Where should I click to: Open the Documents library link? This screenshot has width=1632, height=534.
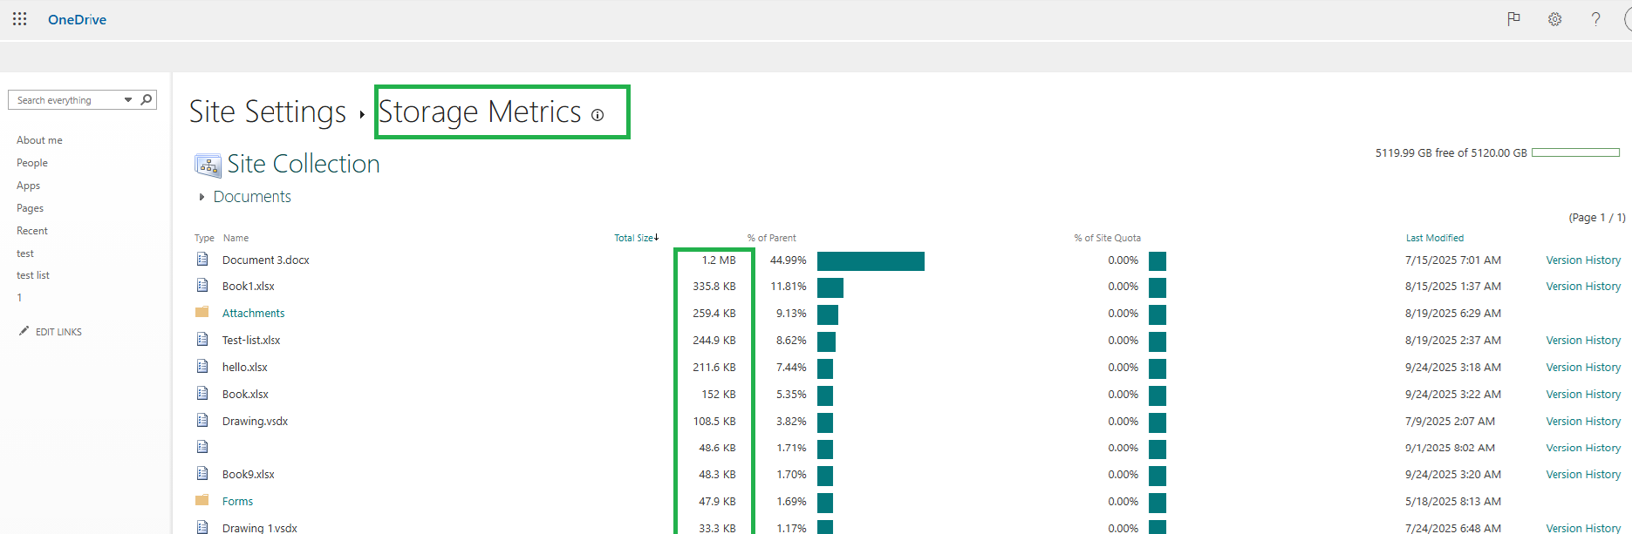(x=252, y=197)
